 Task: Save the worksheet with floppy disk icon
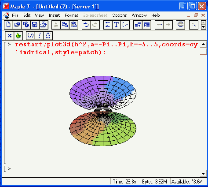35,25
